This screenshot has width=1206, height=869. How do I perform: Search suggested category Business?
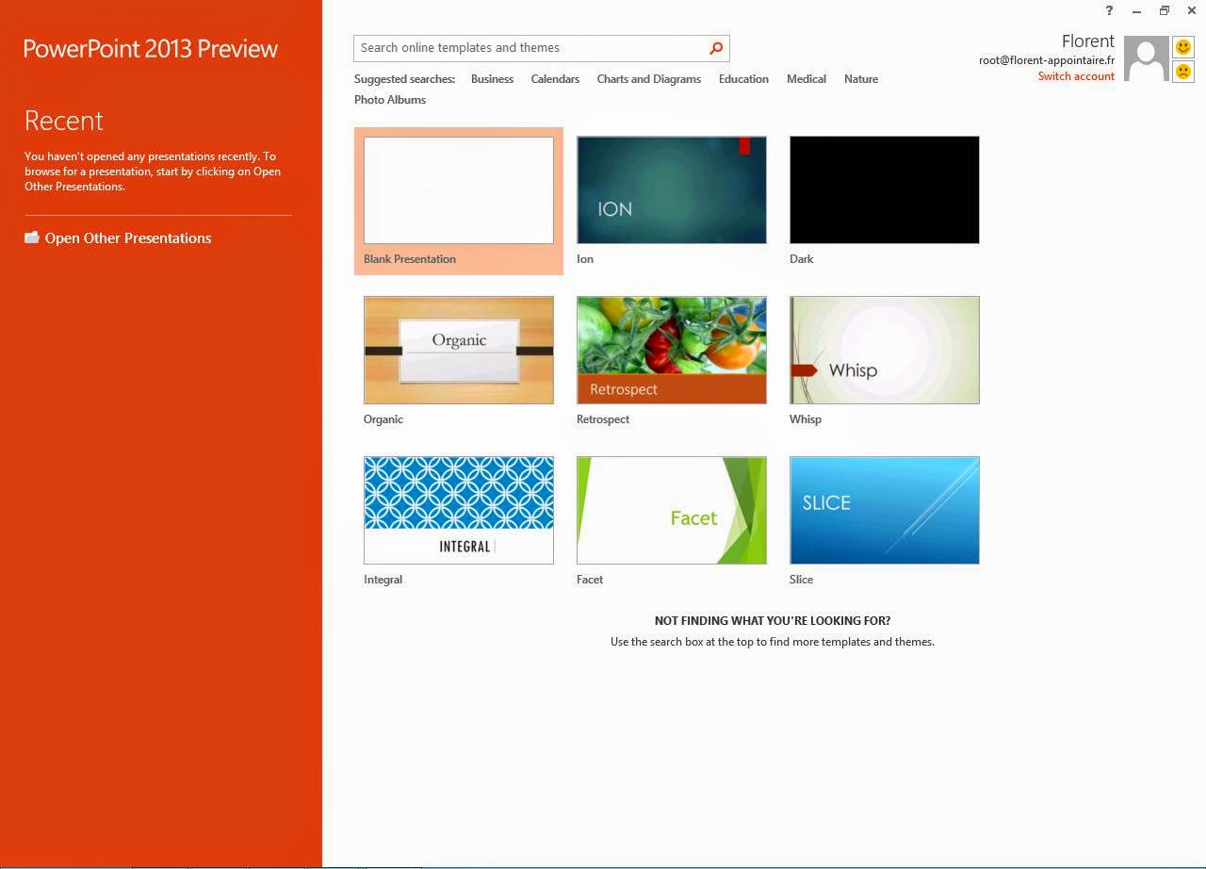click(492, 79)
